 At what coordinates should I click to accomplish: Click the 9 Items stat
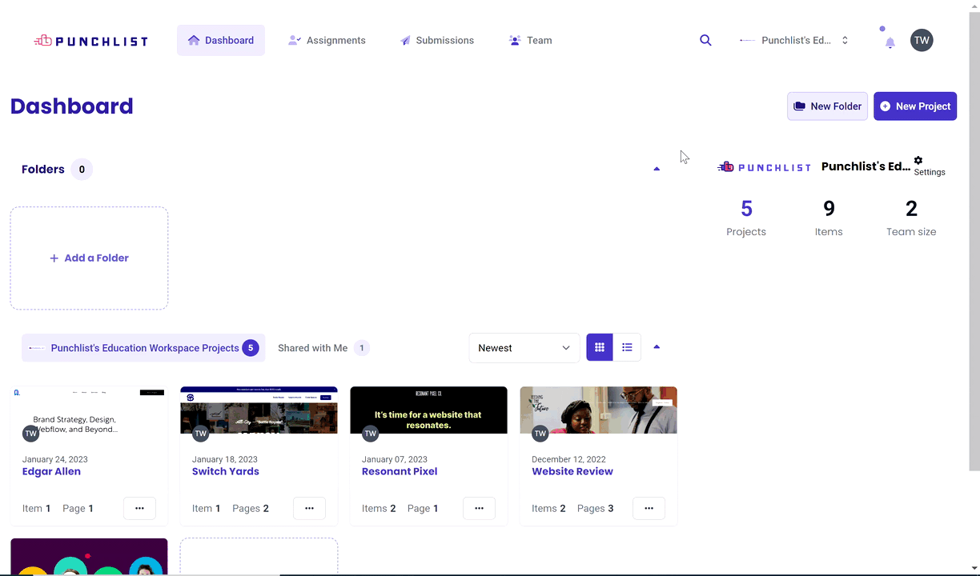(x=829, y=218)
